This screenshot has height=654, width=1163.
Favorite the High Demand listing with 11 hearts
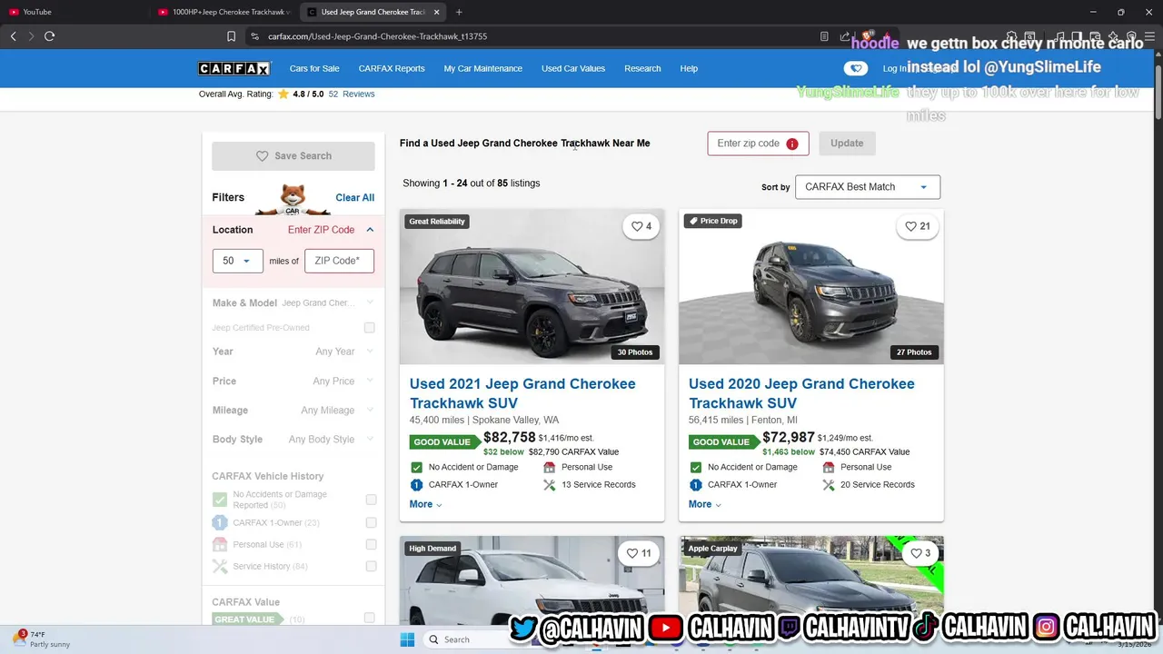coord(639,552)
